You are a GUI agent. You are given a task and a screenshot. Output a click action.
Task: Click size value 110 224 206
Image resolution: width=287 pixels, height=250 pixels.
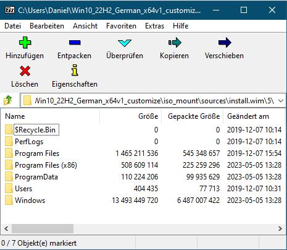tap(139, 177)
